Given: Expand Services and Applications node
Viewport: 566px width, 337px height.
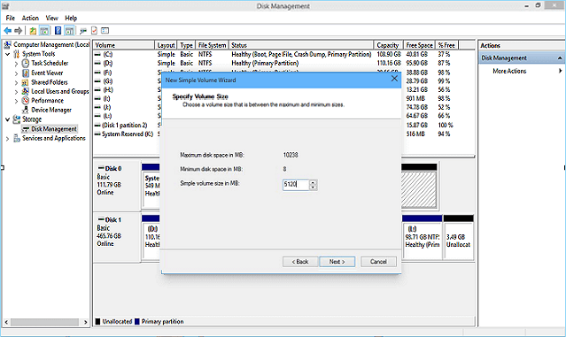Looking at the screenshot, I should 8,139.
